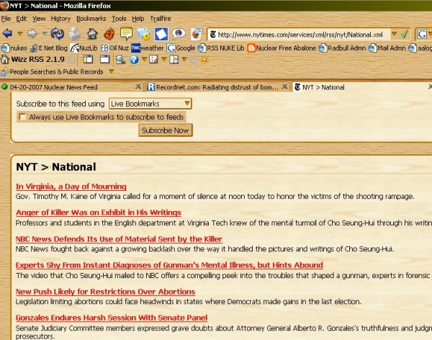Check 'Always use Live Bookmarks to subscribe'
The image size is (432, 340).
pyautogui.click(x=22, y=117)
